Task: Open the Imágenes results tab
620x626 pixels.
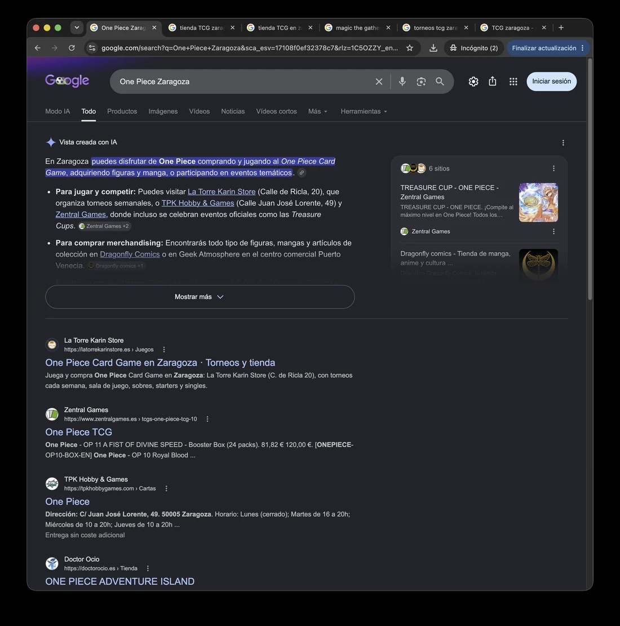Action: click(163, 111)
